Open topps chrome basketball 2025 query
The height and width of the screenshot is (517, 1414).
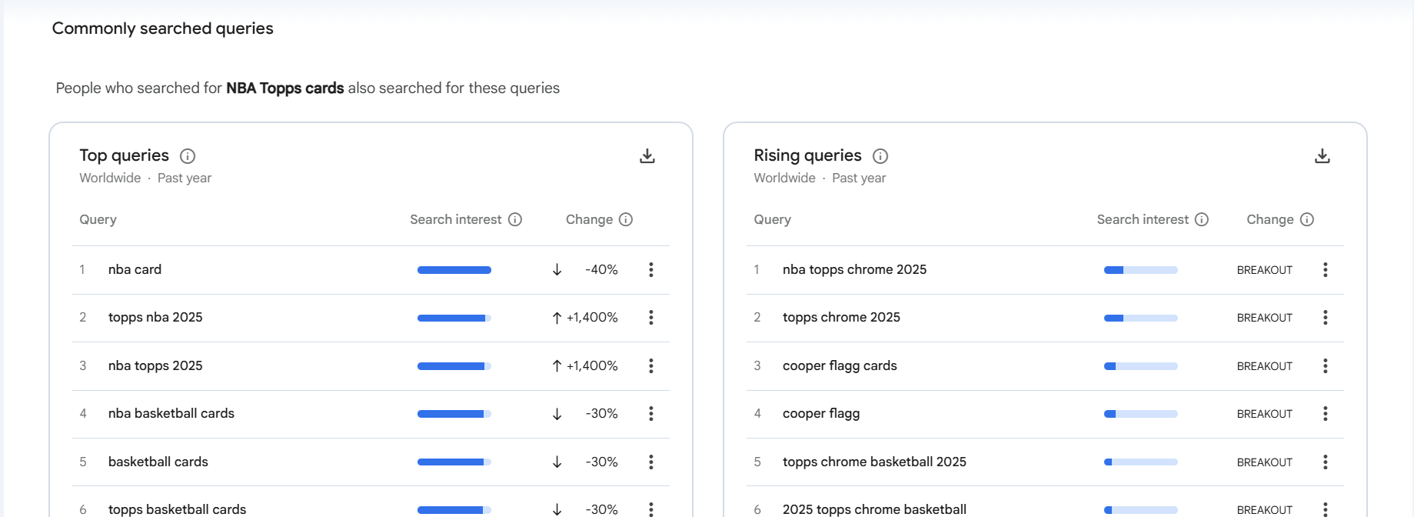(874, 462)
